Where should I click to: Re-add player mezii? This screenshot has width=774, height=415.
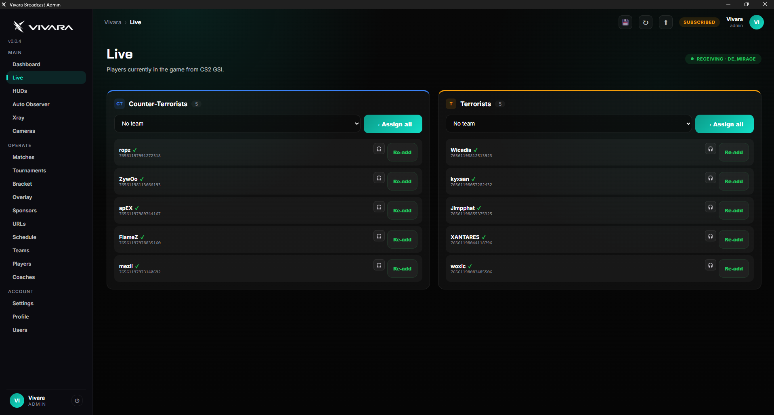[x=402, y=268]
